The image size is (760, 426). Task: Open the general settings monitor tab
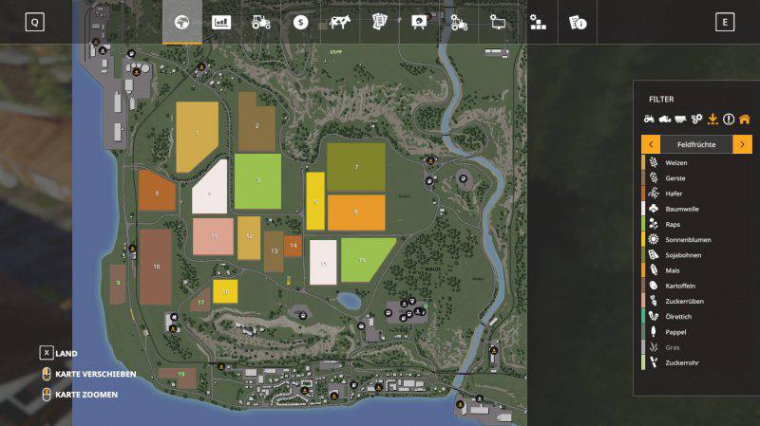click(x=498, y=22)
